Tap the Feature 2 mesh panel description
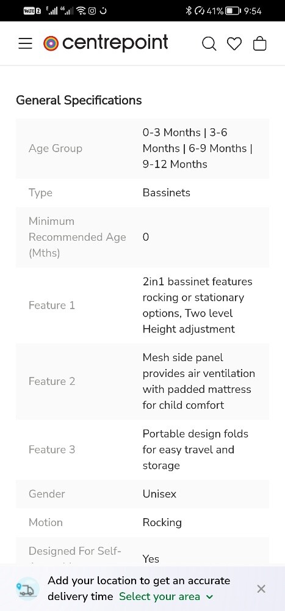The height and width of the screenshot is (611, 285). tap(198, 381)
